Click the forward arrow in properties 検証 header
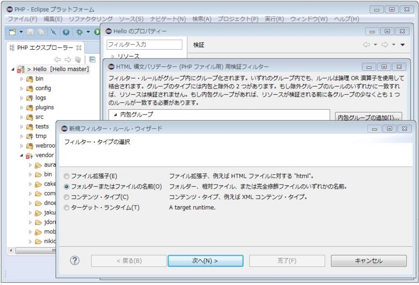Image resolution: width=419 pixels, height=285 pixels. (385, 45)
